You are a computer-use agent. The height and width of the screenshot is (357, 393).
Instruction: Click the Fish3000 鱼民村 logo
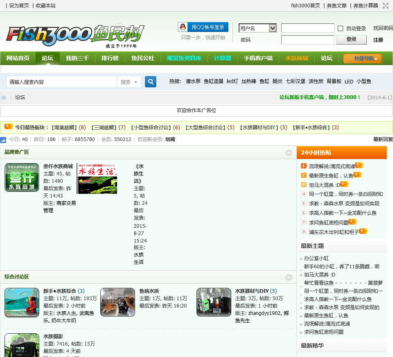[x=75, y=36]
